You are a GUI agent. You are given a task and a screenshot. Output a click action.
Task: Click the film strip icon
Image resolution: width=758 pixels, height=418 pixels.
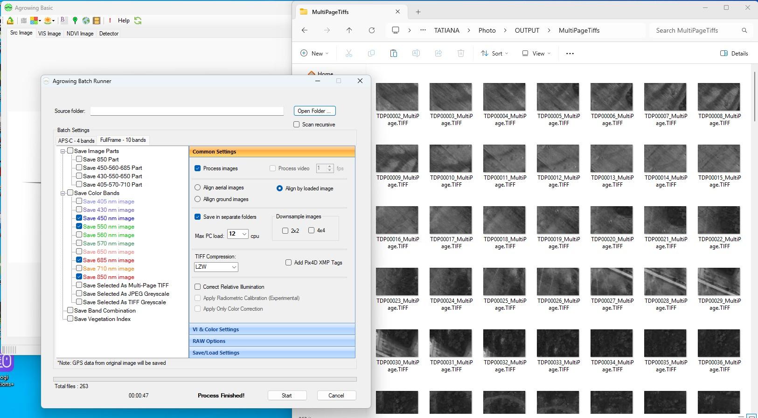(97, 21)
